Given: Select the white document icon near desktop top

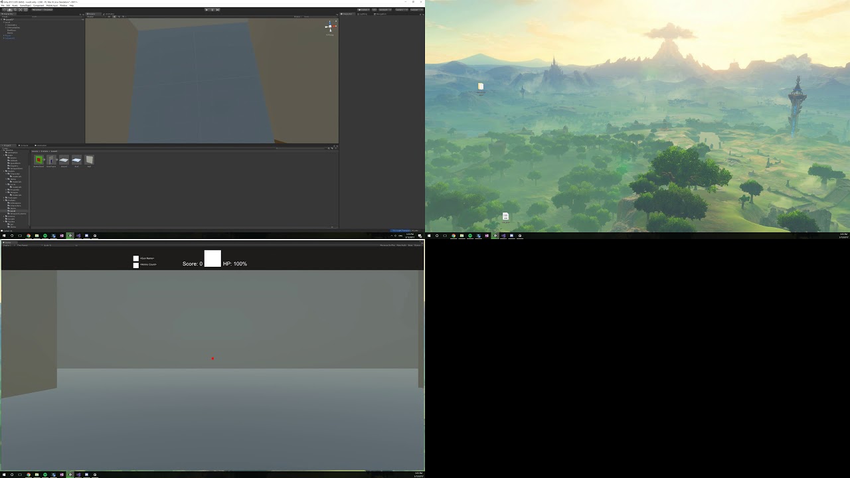Looking at the screenshot, I should (x=480, y=86).
